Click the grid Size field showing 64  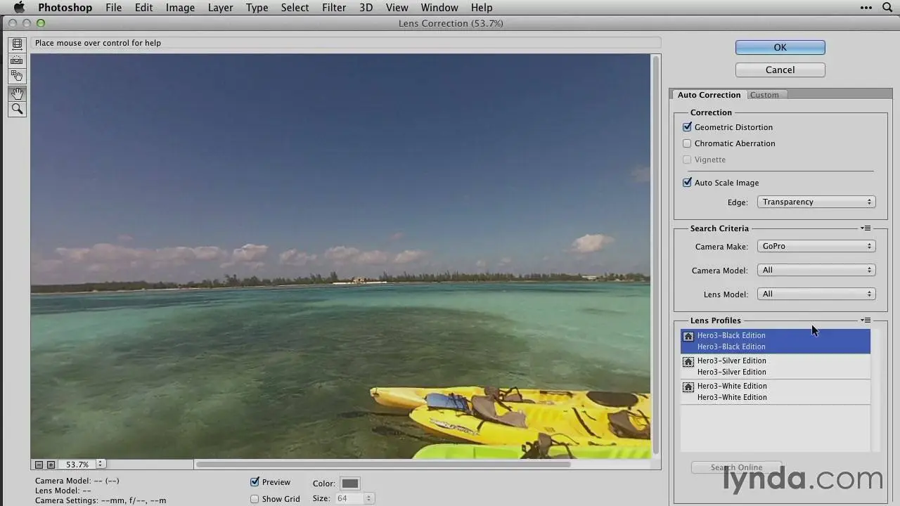point(348,498)
